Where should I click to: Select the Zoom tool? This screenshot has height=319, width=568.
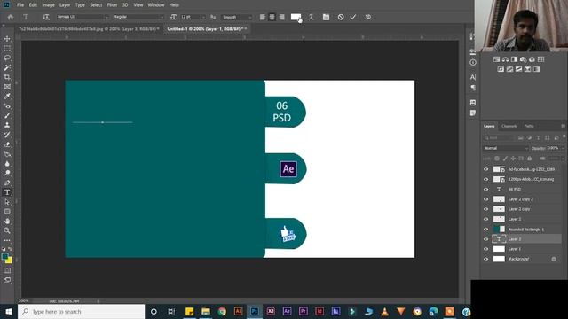click(7, 230)
